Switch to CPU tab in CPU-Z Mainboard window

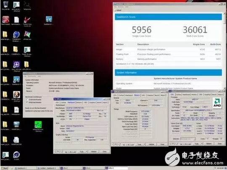[x=57, y=102]
